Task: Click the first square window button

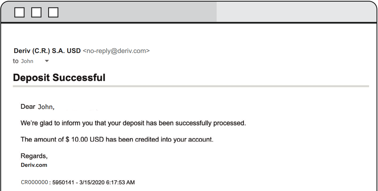Action: pos(19,12)
